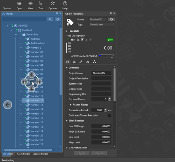Select the Addition tree item
This screenshot has height=162, width=175.
[x=35, y=39]
